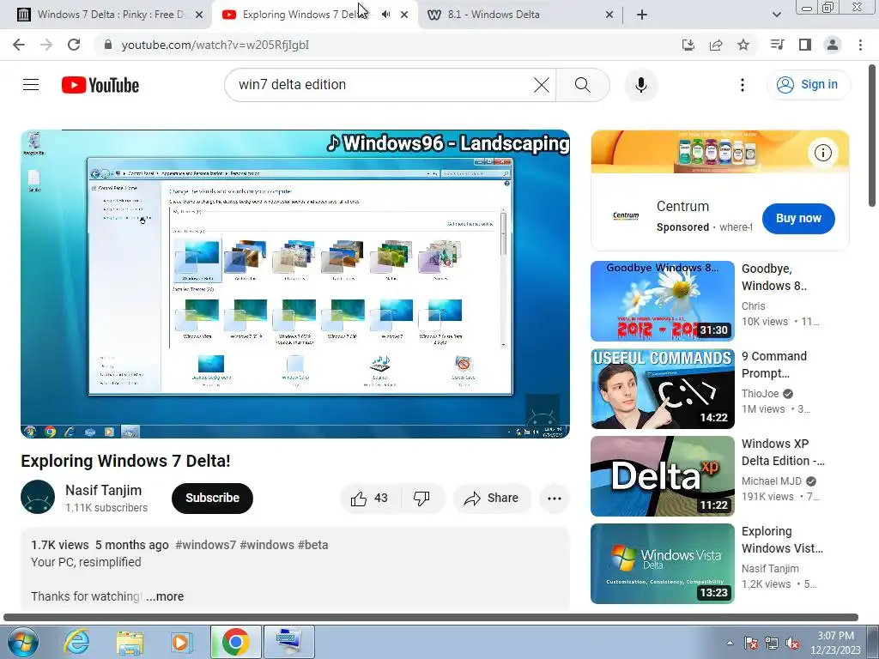Open the more actions ellipsis below video
Screen dimensions: 879x659
coord(555,499)
